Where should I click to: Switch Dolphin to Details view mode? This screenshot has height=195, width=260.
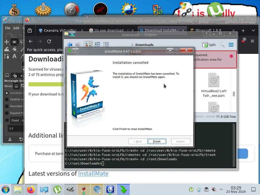point(106,44)
